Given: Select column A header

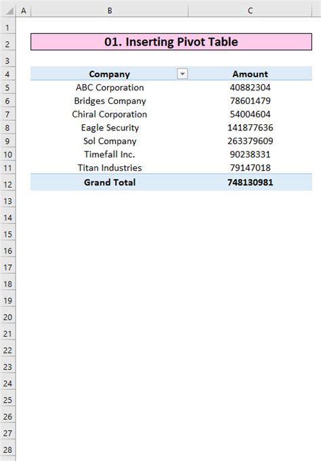Looking at the screenshot, I should click(x=24, y=11).
